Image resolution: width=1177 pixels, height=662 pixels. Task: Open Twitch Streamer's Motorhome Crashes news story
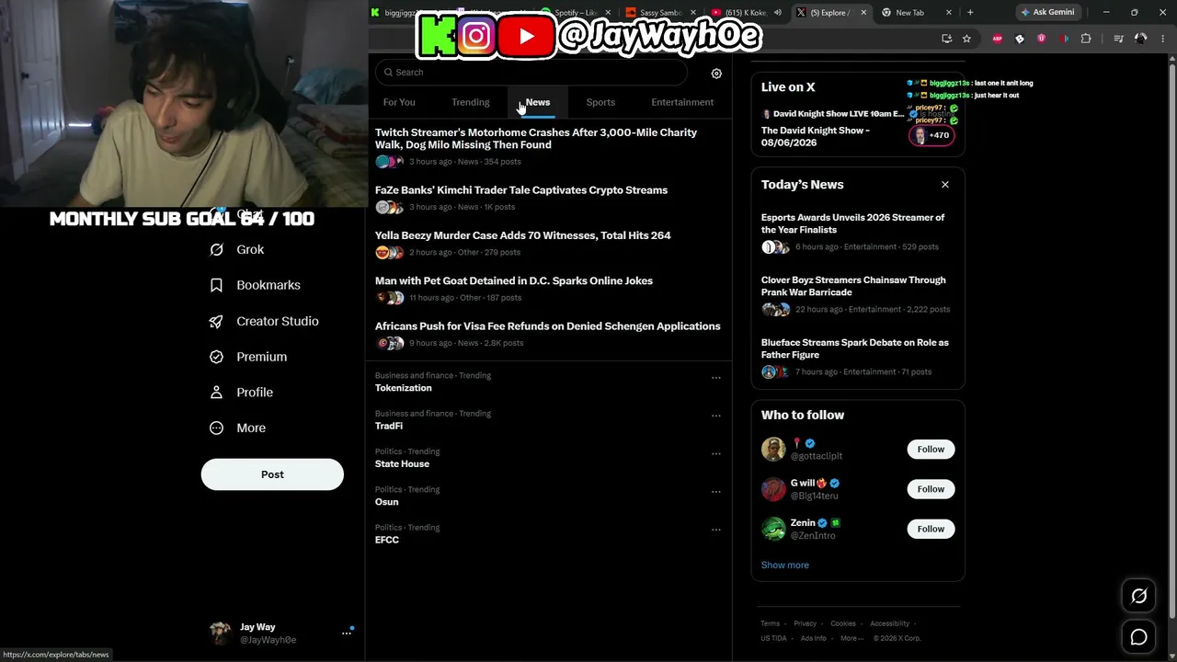[x=536, y=139]
